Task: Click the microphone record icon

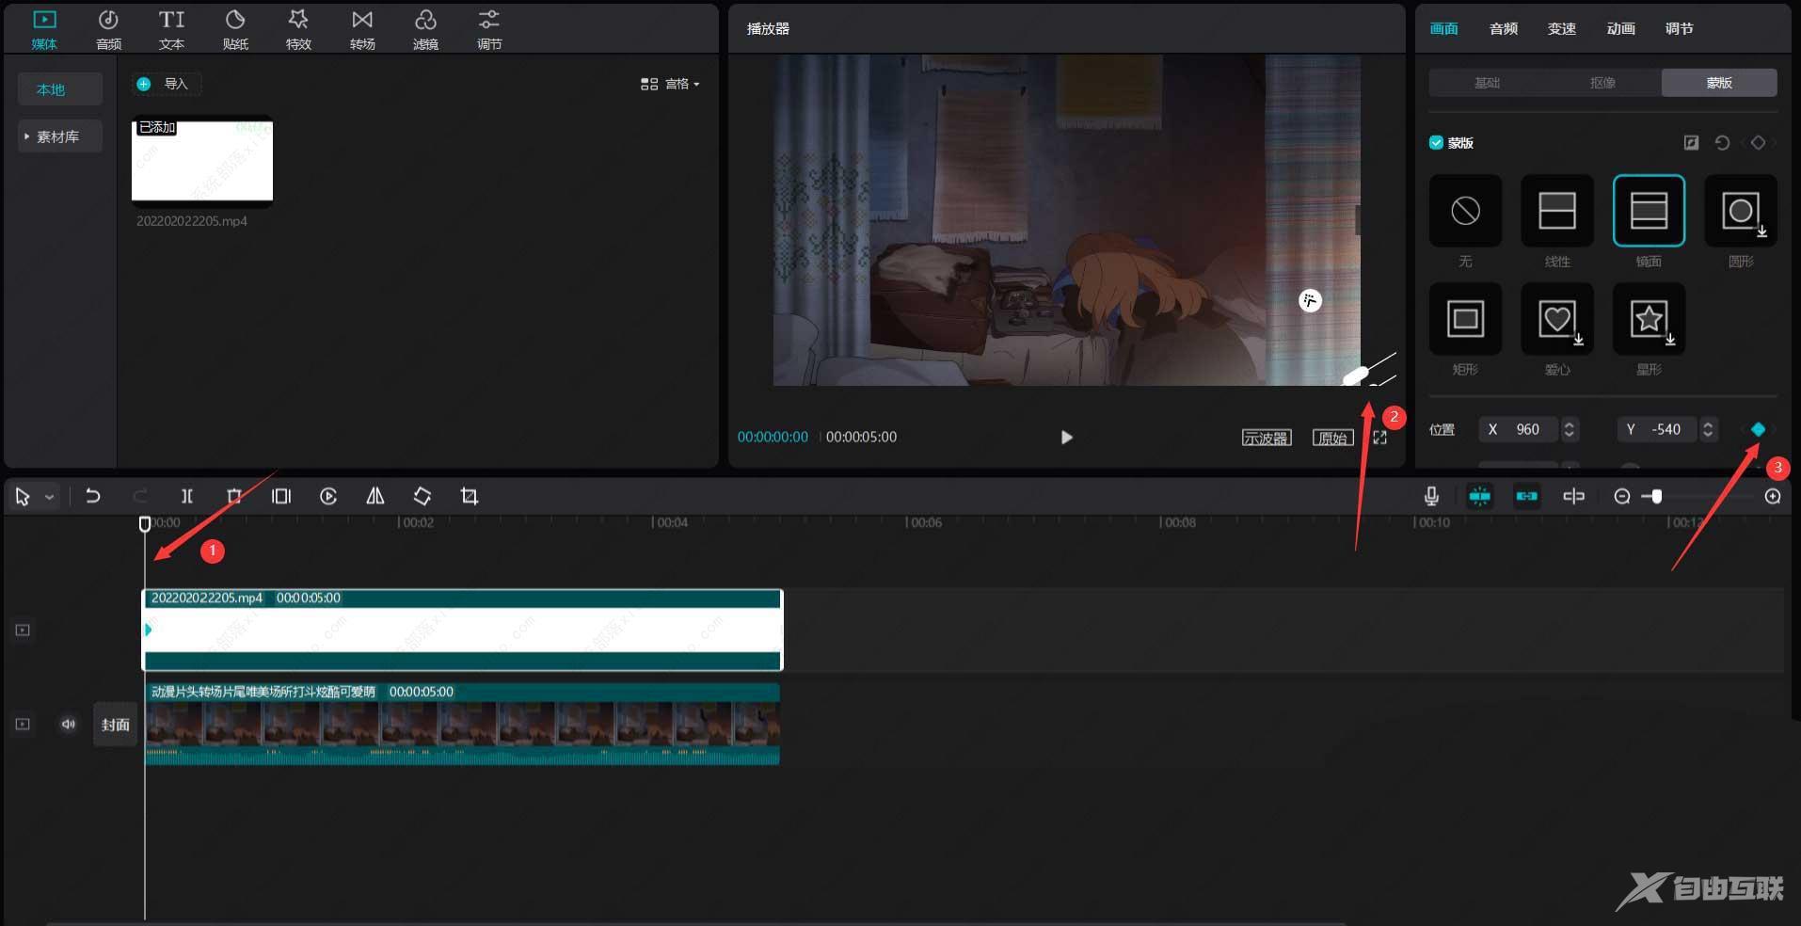Action: (x=1431, y=496)
